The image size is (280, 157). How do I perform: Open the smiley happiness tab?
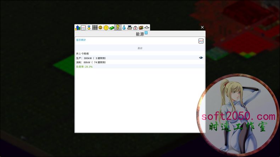[100, 28]
